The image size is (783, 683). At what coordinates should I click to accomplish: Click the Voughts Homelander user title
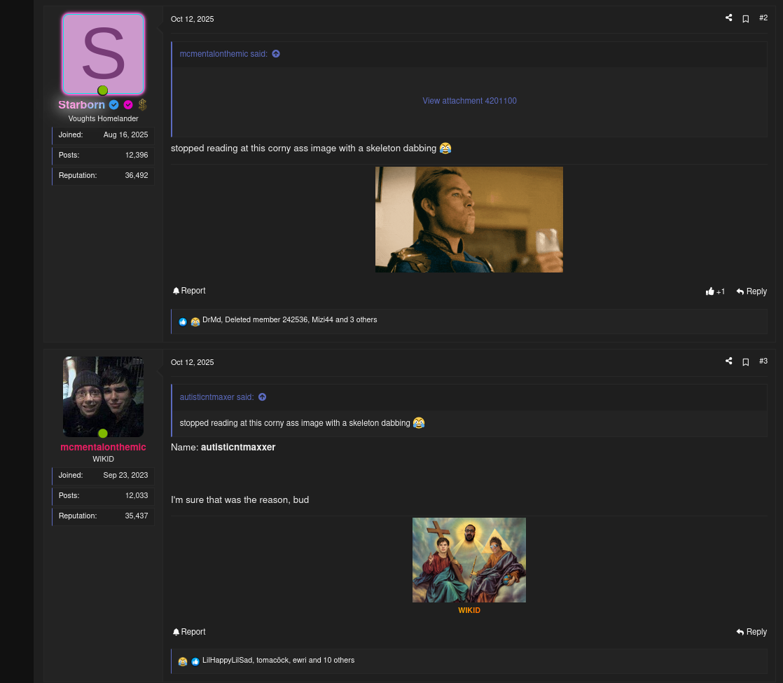point(104,119)
